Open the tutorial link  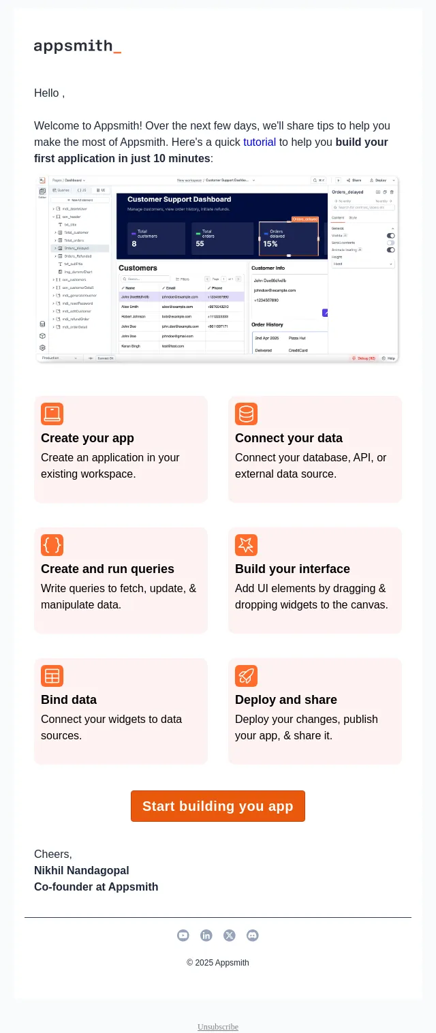(x=260, y=142)
